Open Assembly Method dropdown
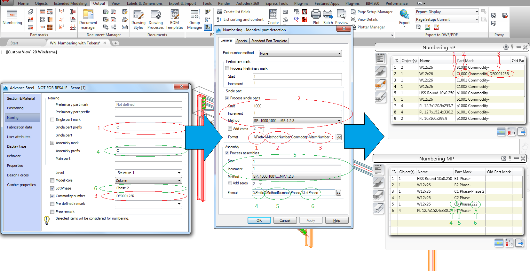Image resolution: width=530 pixels, height=271 pixels. 297,176
